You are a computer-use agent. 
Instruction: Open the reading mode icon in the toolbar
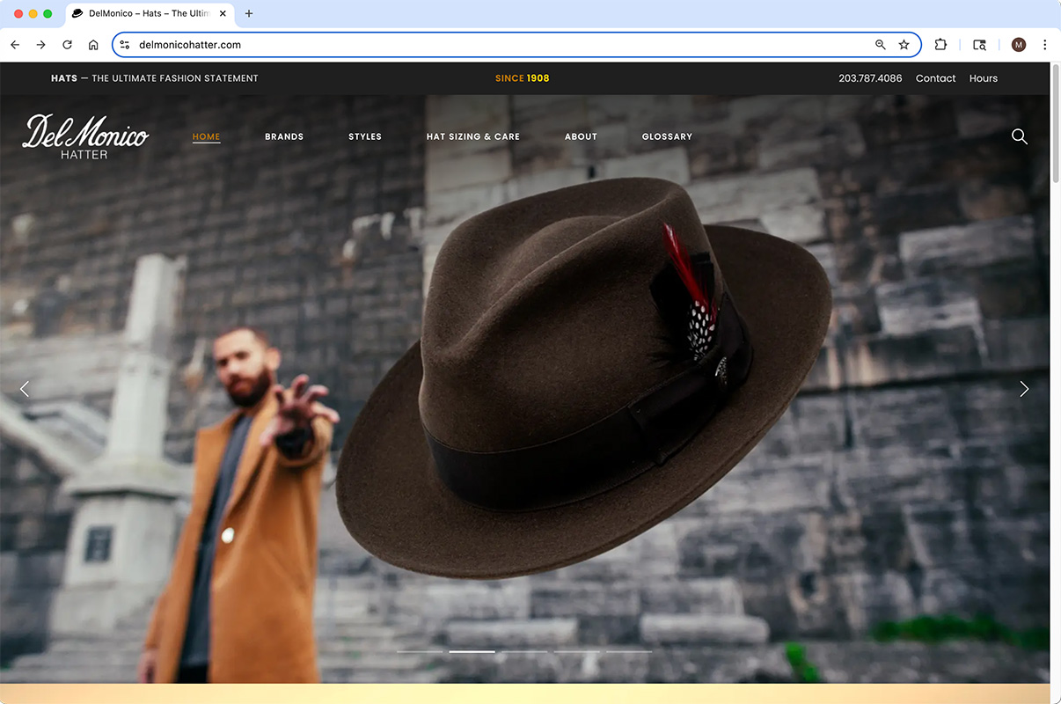coord(979,44)
